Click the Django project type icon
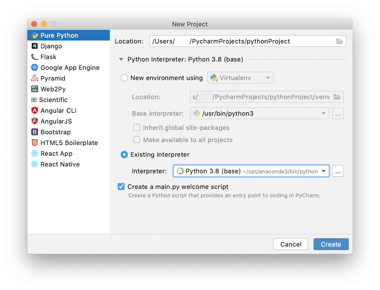Screen dimensions: 380x290 click(35, 46)
